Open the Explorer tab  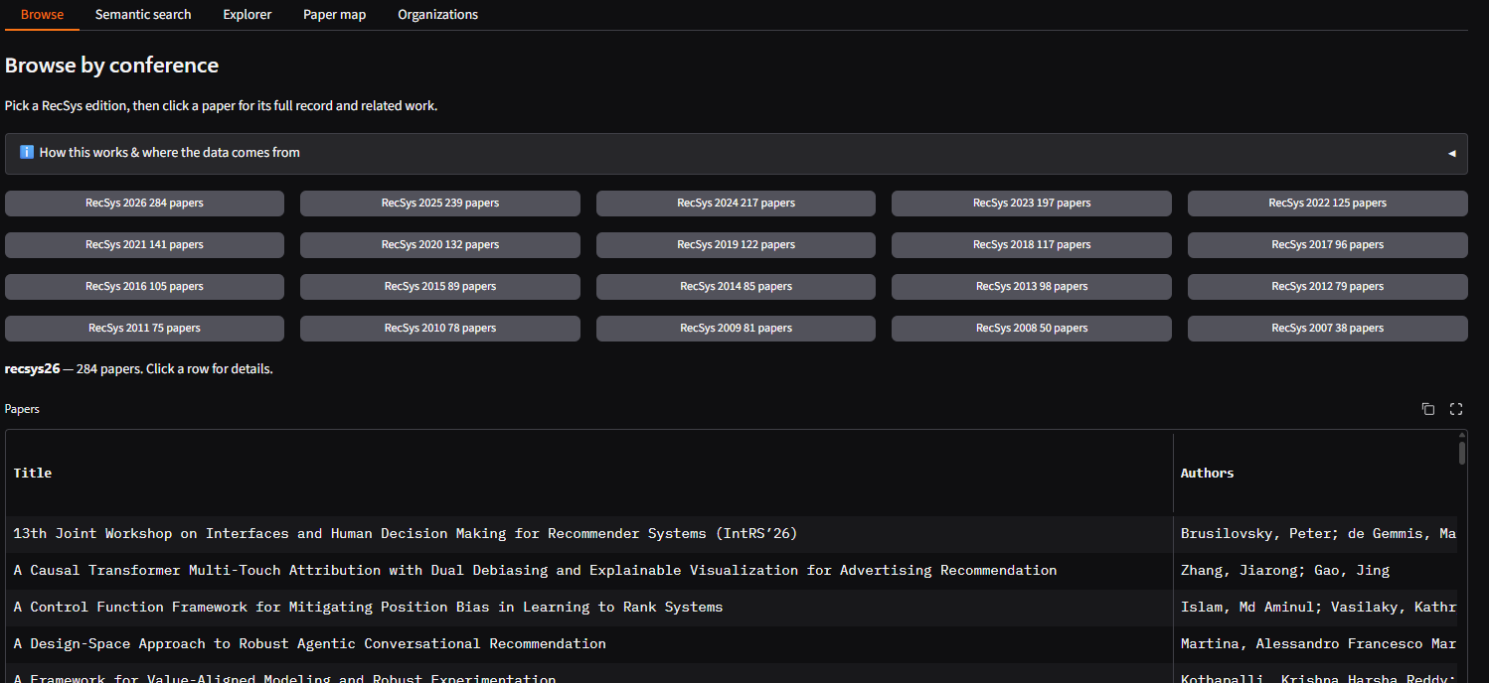click(x=248, y=15)
